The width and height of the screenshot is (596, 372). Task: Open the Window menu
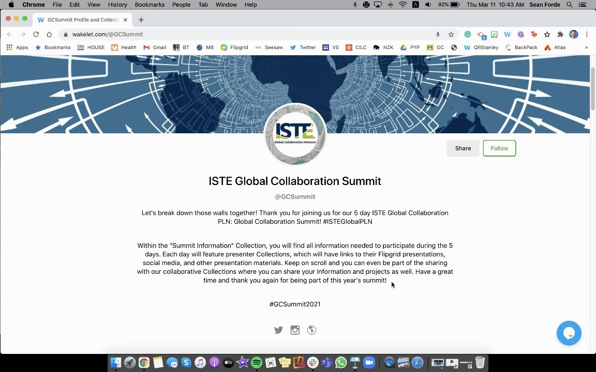(226, 5)
